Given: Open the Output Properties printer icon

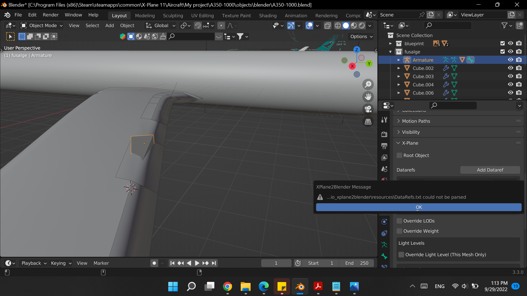Looking at the screenshot, I should 384,146.
